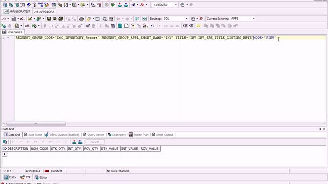Click the blue document icon in third toolbar

(120, 26)
